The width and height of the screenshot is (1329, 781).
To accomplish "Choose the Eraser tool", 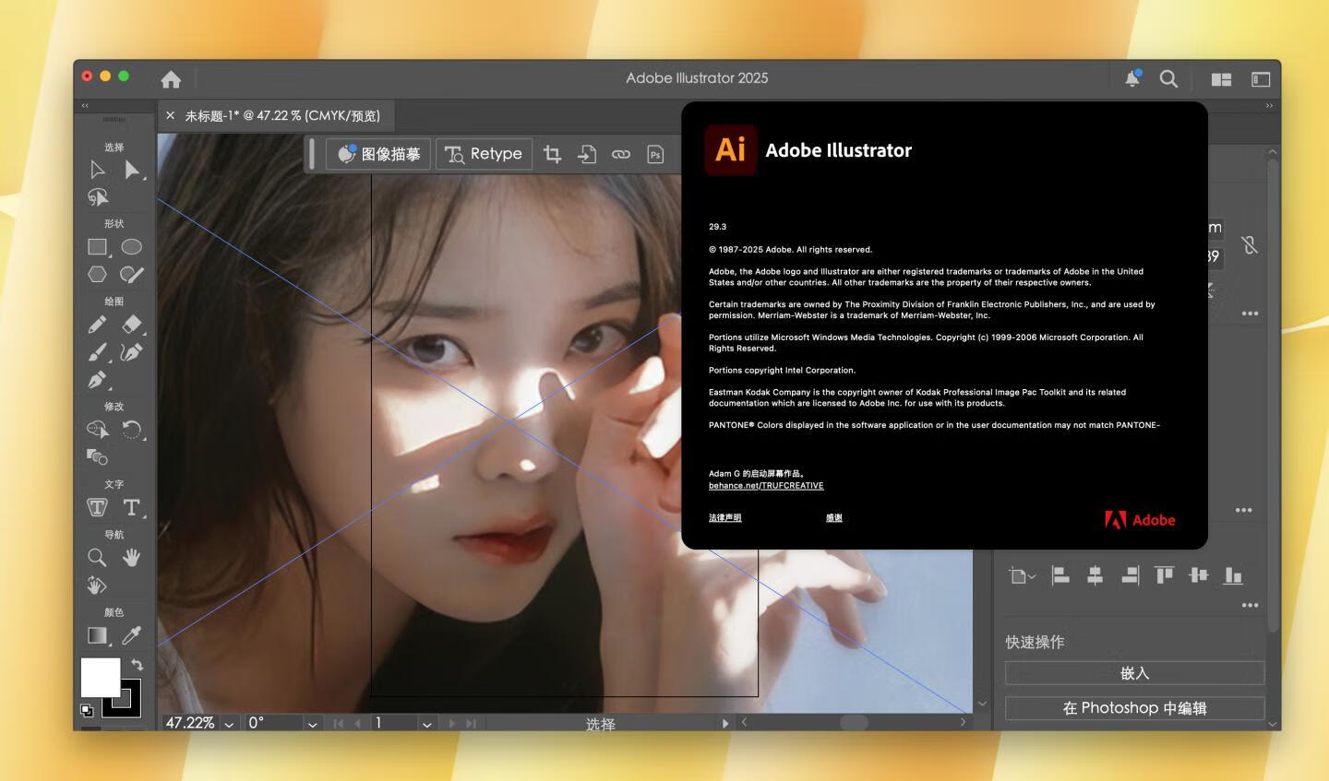I will click(x=132, y=325).
